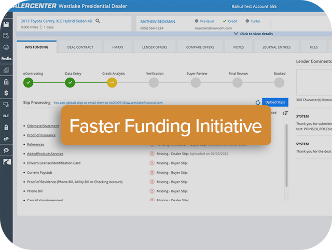Viewport: 332px width, 250px height.
Task: Click Rahul Test Account 555 header text
Action: coord(254,6)
